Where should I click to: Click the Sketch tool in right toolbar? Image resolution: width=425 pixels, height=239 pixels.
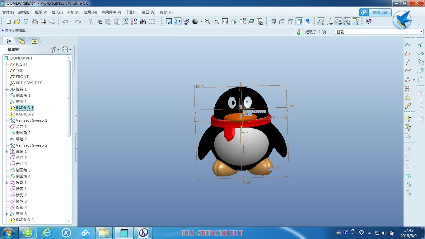[408, 45]
